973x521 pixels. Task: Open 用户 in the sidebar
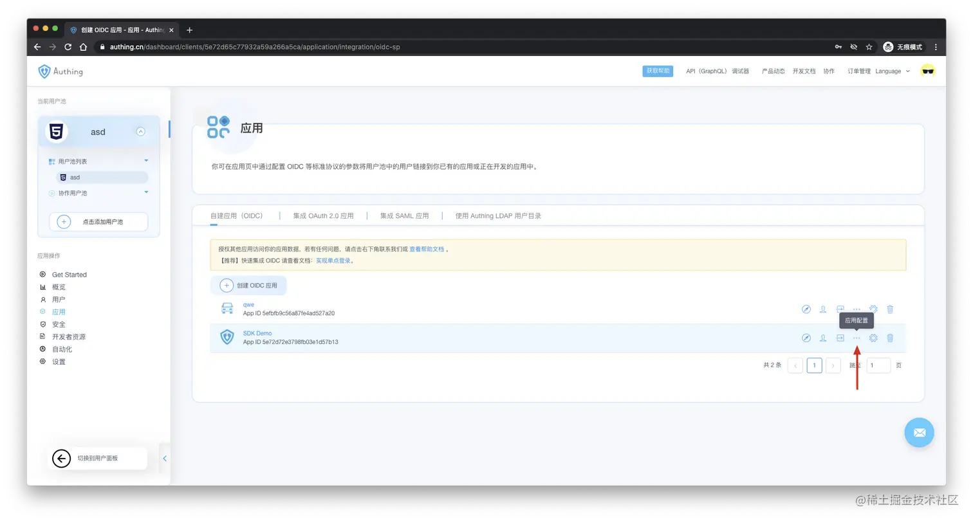pos(59,300)
